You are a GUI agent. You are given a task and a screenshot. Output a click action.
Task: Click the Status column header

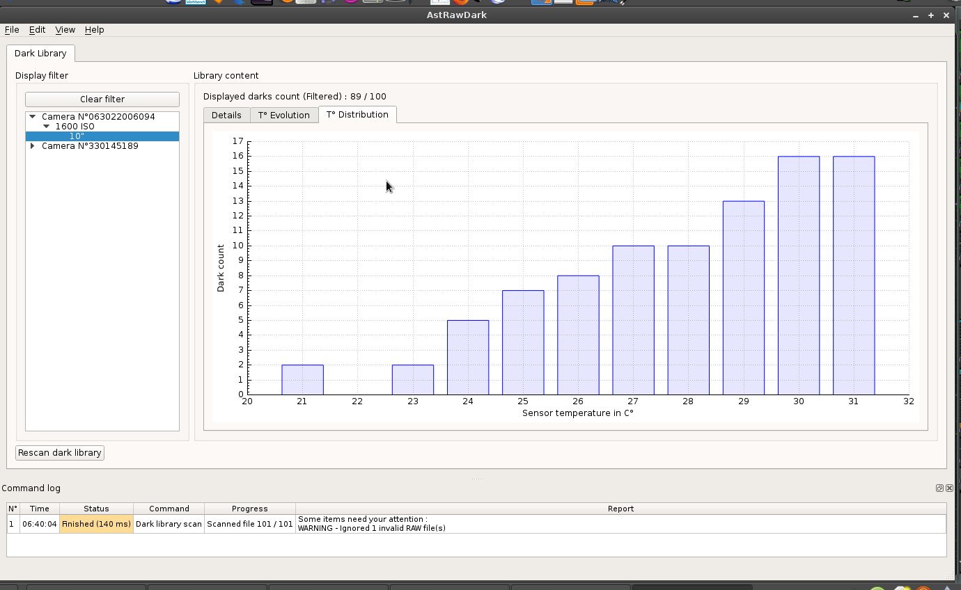tap(96, 509)
